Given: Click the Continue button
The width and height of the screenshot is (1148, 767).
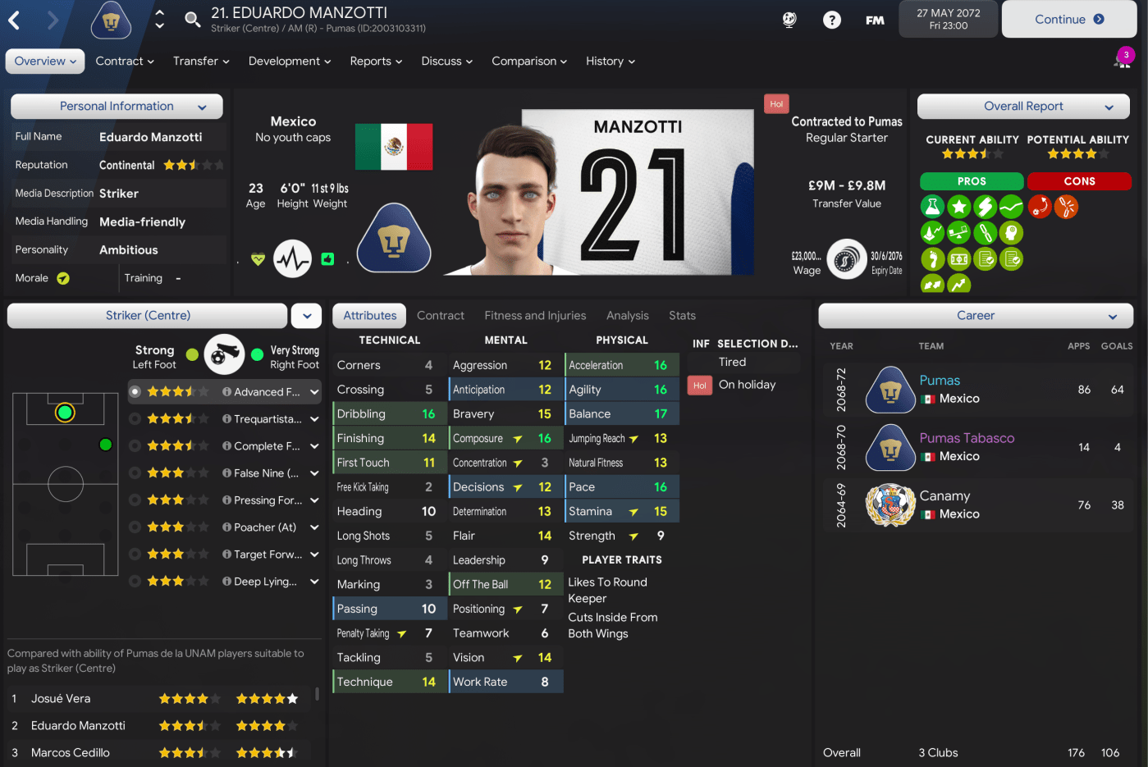Looking at the screenshot, I should (1069, 20).
